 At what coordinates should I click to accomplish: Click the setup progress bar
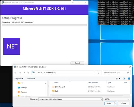(44, 25)
